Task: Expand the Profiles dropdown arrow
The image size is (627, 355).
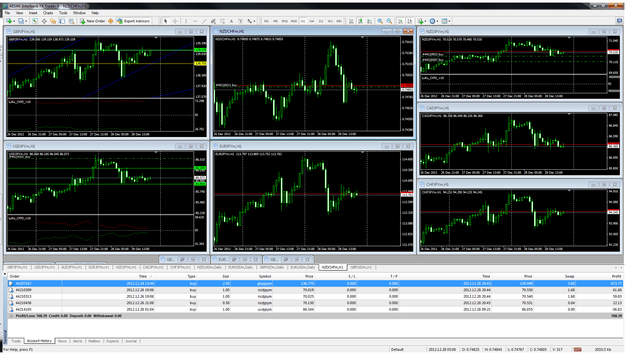Action: tap(26, 21)
